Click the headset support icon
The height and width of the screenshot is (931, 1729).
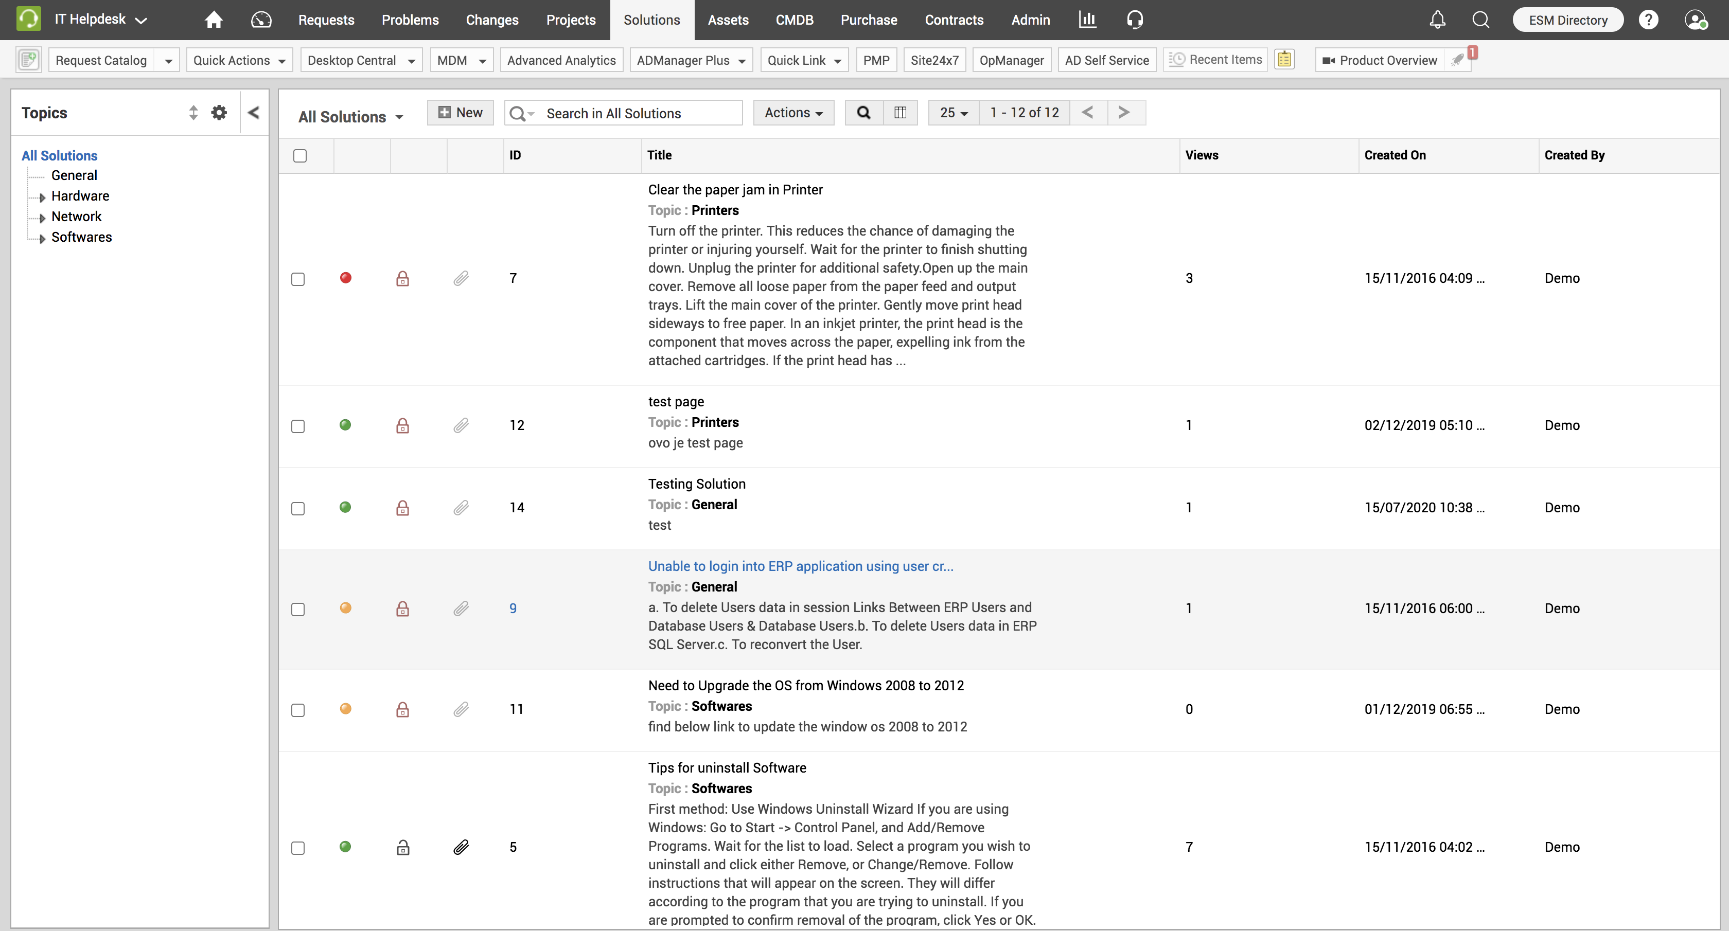click(x=1134, y=20)
